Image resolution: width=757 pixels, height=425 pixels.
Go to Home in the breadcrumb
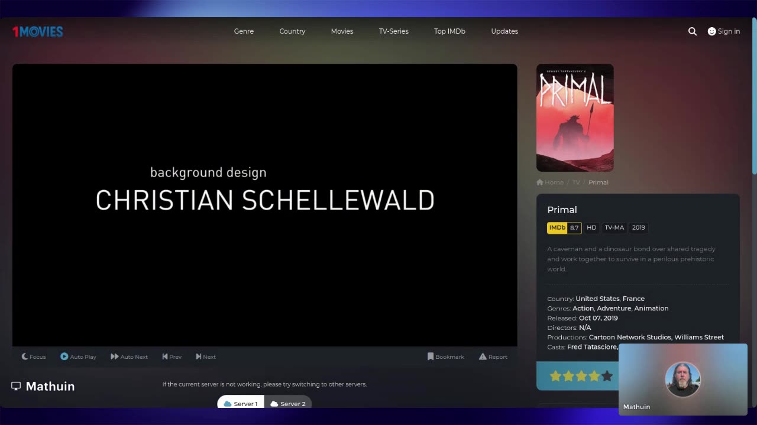[x=550, y=182]
